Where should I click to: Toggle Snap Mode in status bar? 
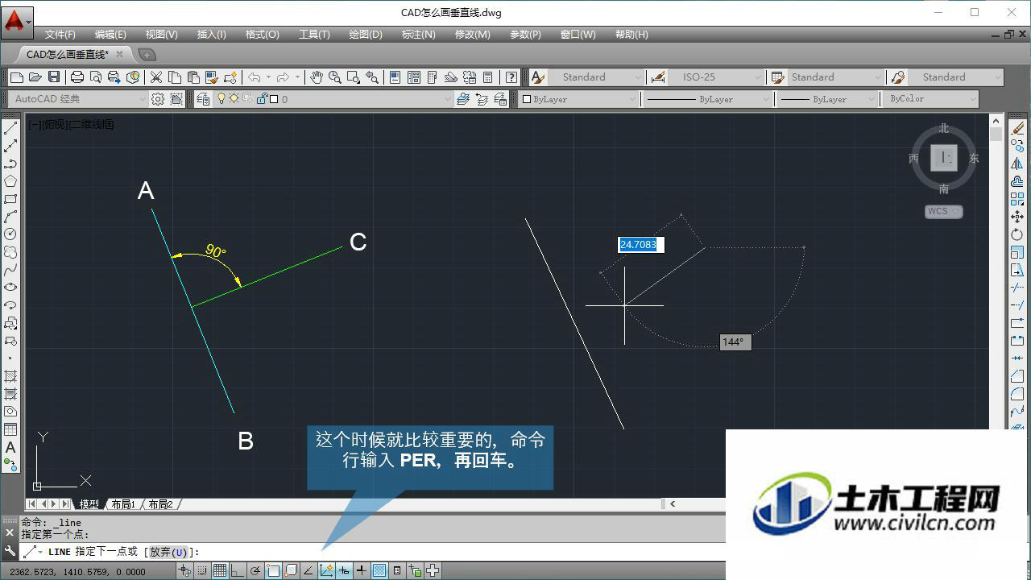[x=202, y=571]
